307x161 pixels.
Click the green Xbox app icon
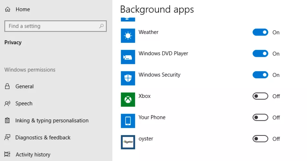pyautogui.click(x=128, y=100)
